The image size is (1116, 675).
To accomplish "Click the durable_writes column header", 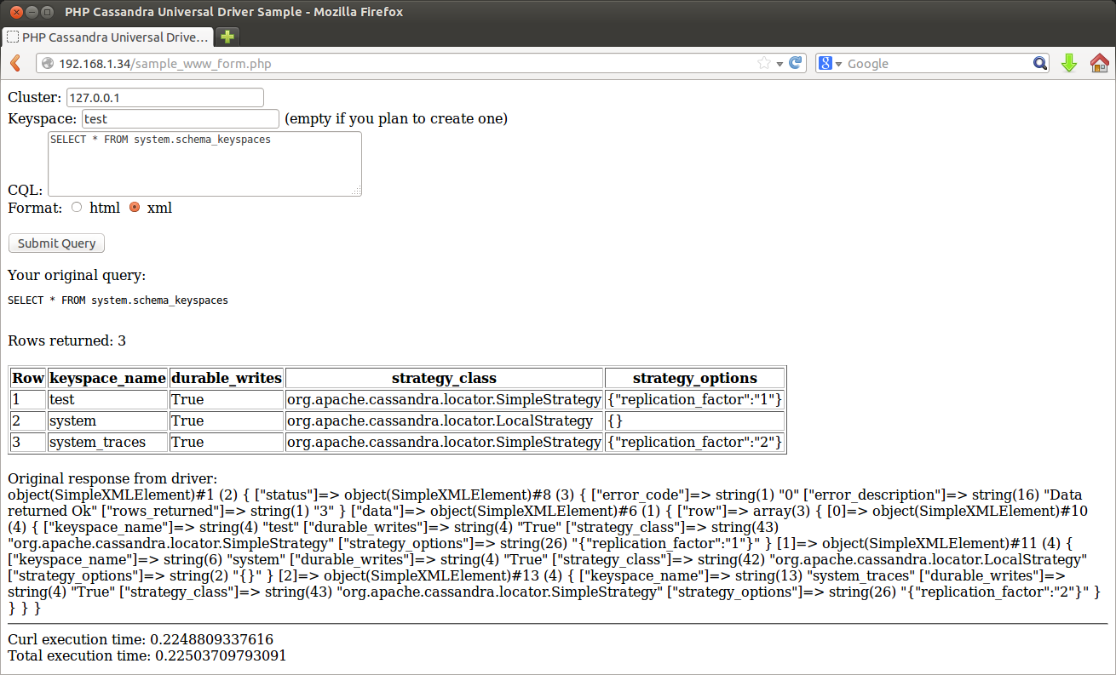I will click(227, 378).
